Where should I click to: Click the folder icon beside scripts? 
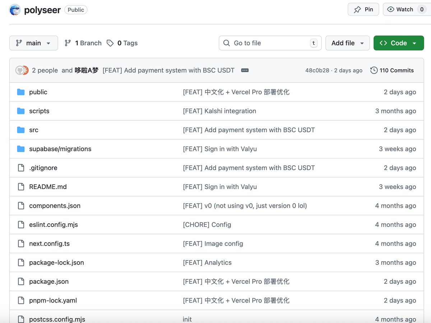(x=20, y=111)
